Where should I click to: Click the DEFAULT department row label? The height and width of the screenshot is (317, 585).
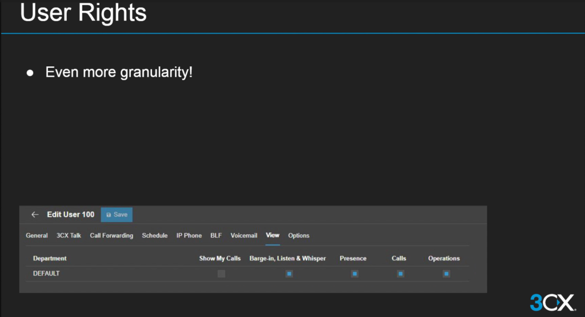[x=46, y=274]
